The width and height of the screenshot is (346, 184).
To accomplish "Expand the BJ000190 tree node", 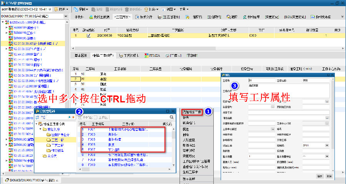I will (7, 33).
